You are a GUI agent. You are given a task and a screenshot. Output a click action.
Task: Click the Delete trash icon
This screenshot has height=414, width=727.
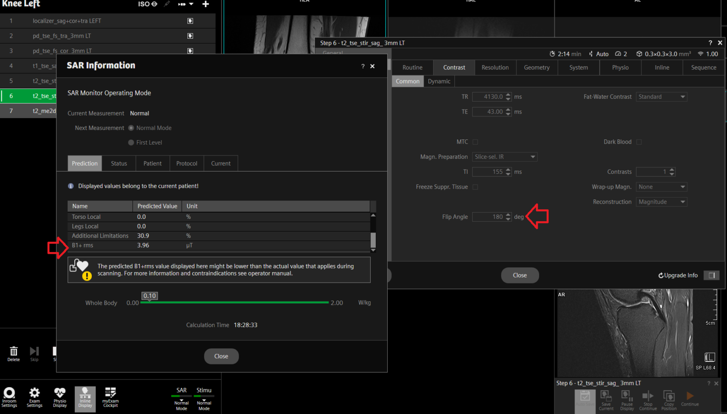[x=14, y=353]
